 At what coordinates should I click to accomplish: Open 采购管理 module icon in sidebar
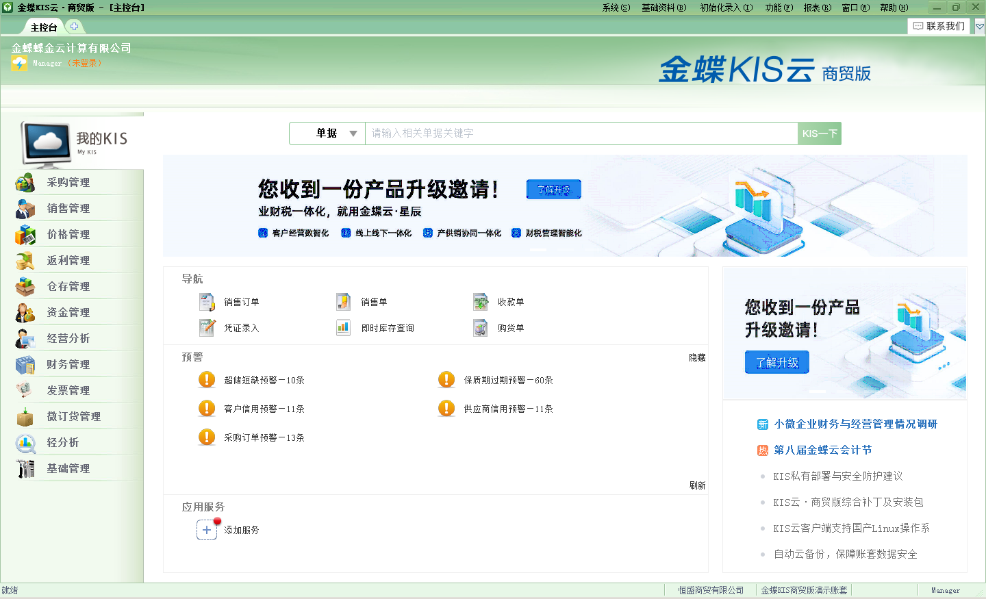25,182
